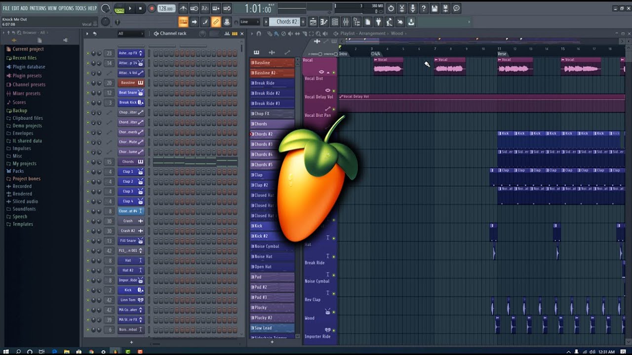The image size is (632, 355).
Task: Expand the Templates browser folder
Action: 23,224
